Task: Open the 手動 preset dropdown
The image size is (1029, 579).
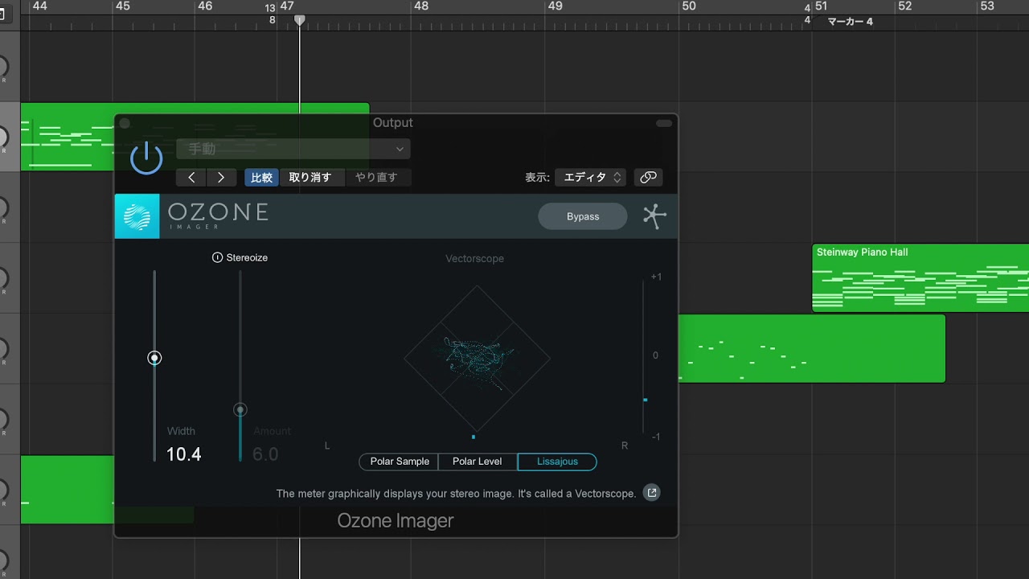Action: [x=293, y=149]
